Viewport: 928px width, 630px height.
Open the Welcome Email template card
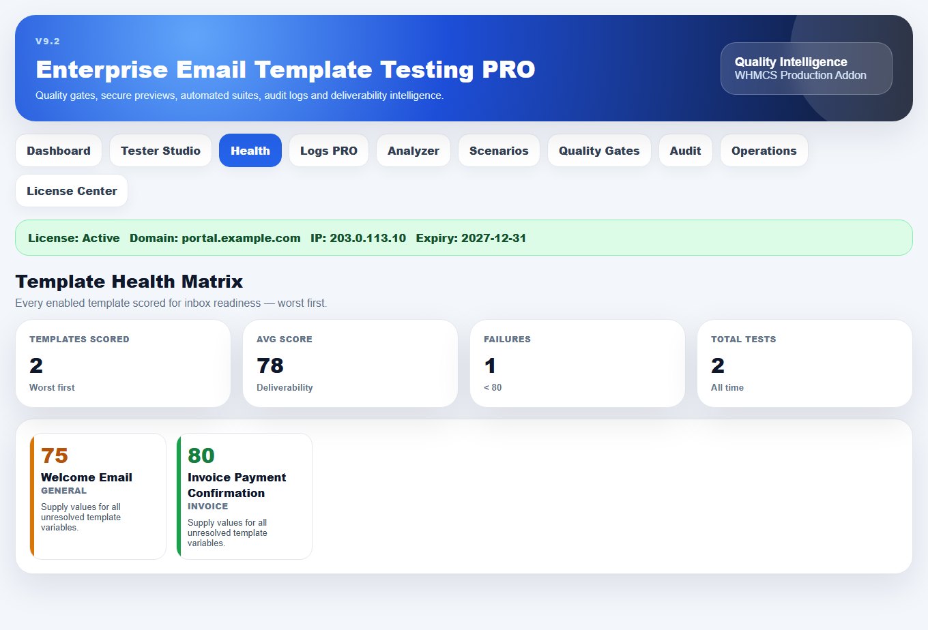click(98, 496)
